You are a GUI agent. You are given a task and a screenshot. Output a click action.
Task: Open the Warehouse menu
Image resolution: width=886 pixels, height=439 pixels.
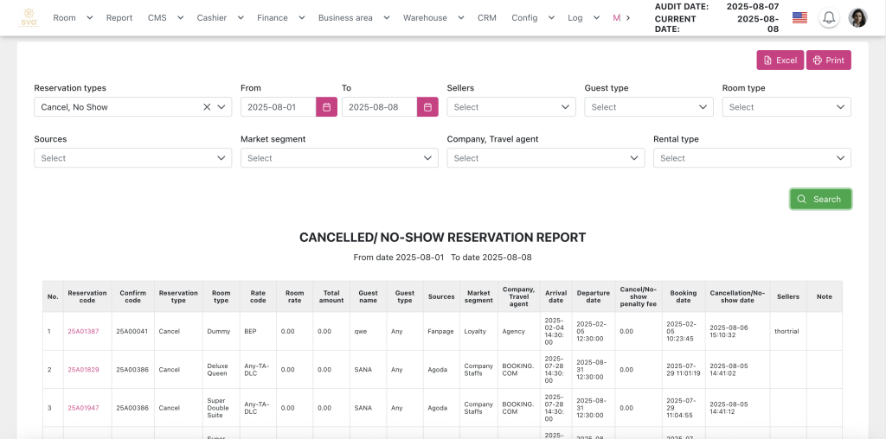(x=425, y=17)
